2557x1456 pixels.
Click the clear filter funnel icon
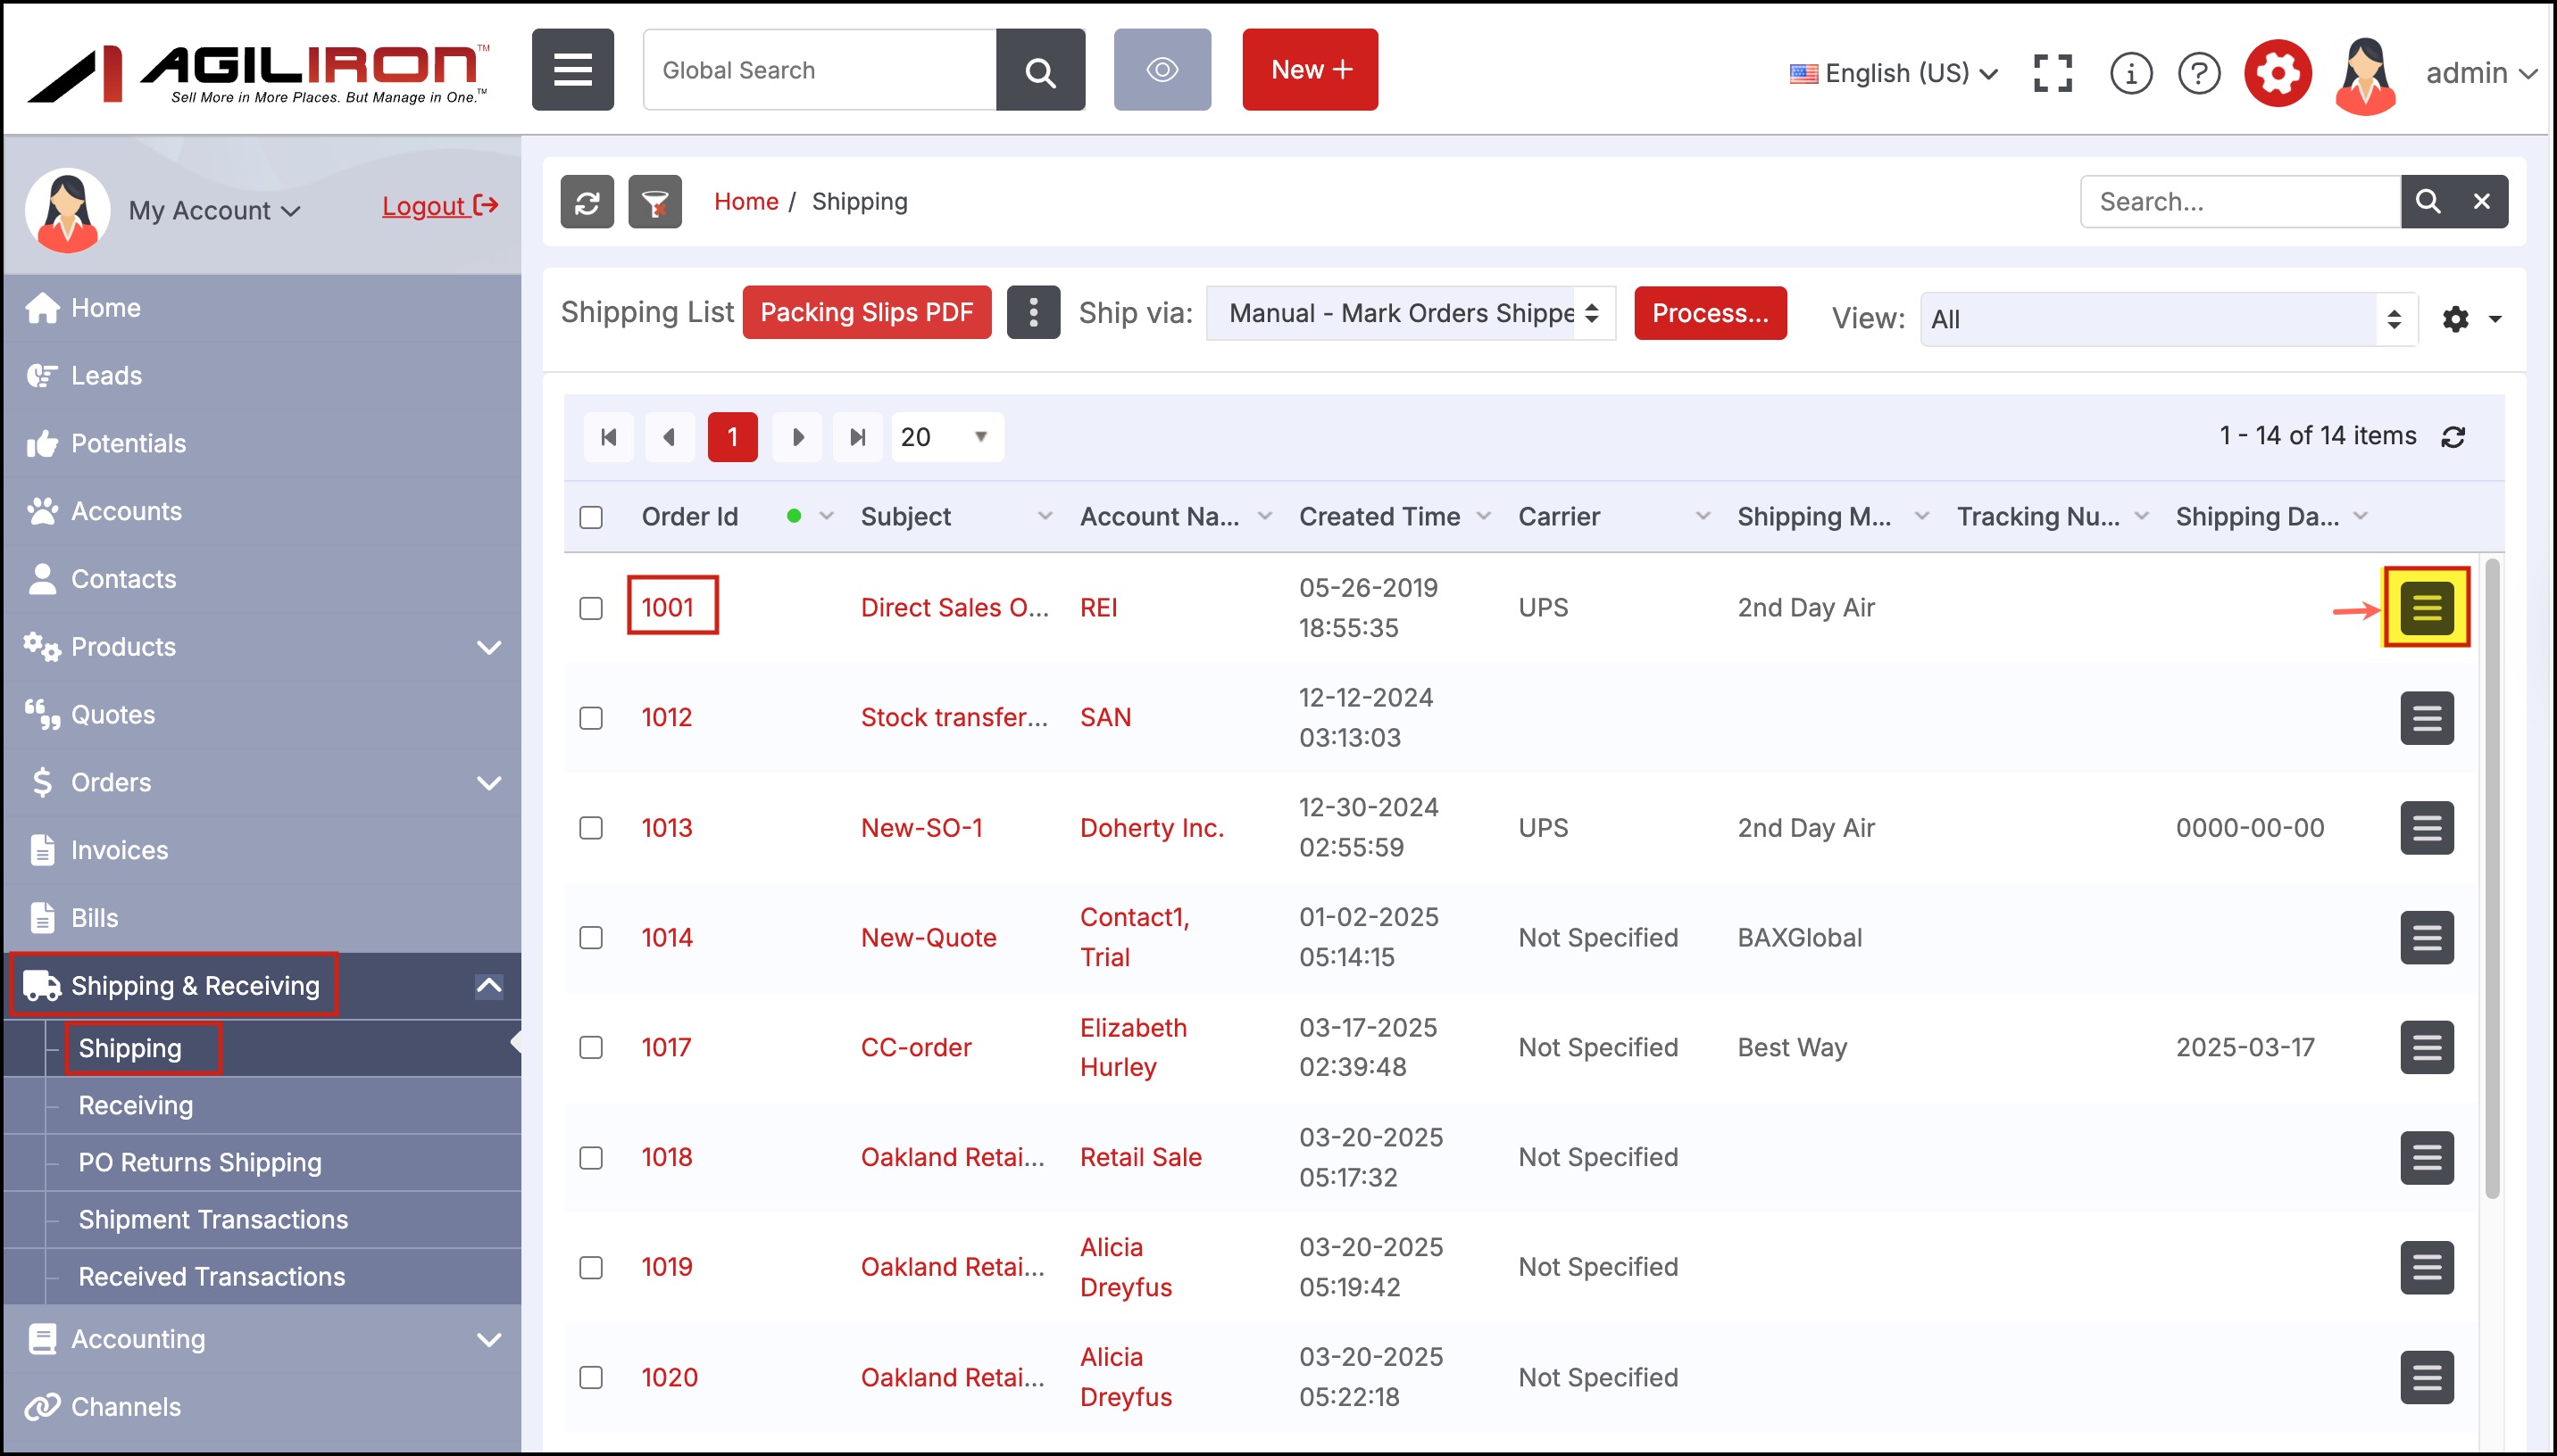(x=654, y=202)
